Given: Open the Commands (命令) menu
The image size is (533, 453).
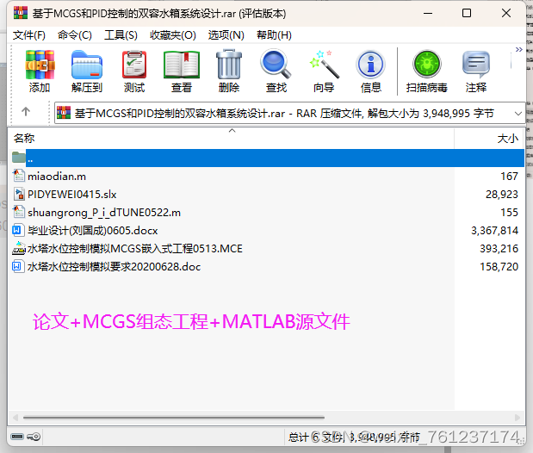Looking at the screenshot, I should pos(74,35).
